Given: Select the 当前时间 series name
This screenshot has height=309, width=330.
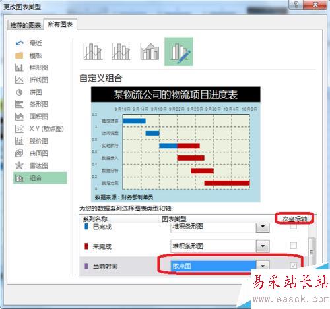Looking at the screenshot, I should coord(105,266).
